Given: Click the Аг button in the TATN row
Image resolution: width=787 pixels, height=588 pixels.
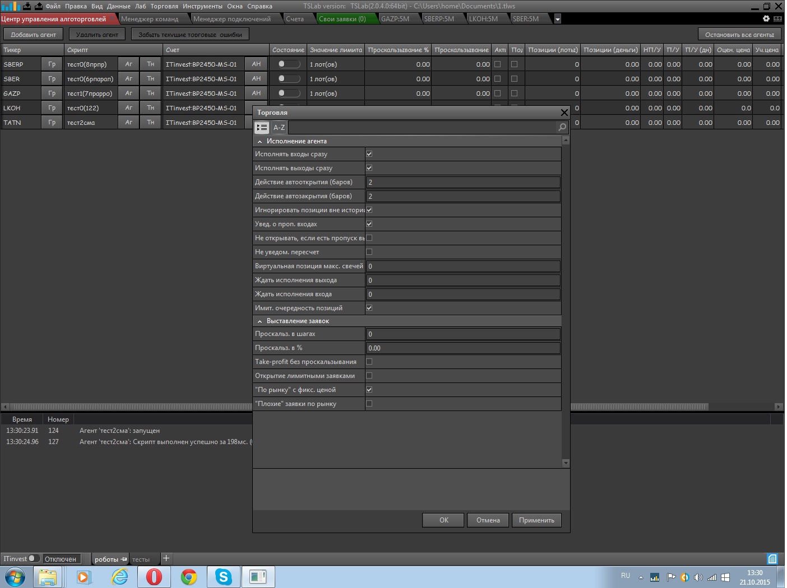Looking at the screenshot, I should [x=128, y=122].
